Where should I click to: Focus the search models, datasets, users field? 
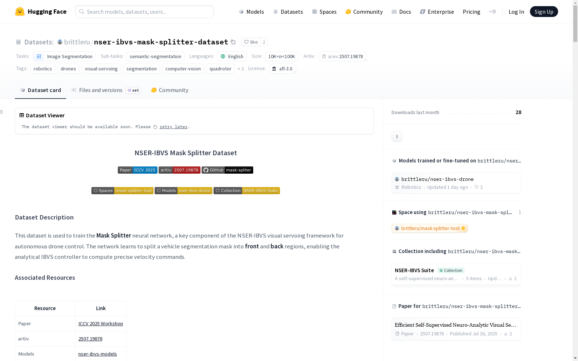144,12
